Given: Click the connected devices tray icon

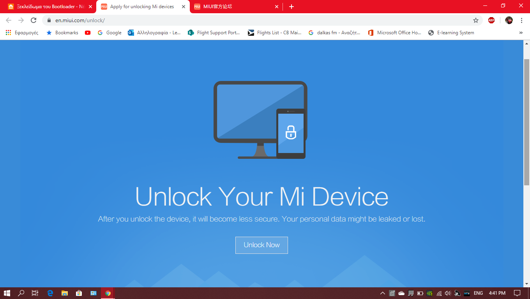Looking at the screenshot, I should point(411,293).
